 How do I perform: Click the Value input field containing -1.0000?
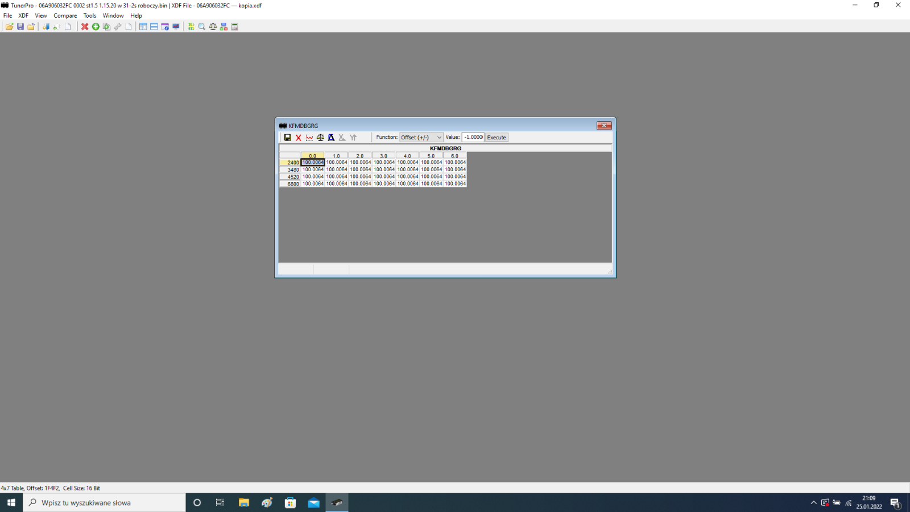[x=473, y=137]
